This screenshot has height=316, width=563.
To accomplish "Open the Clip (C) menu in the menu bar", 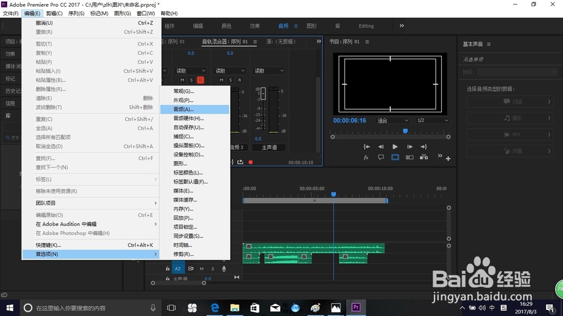I will [x=54, y=13].
